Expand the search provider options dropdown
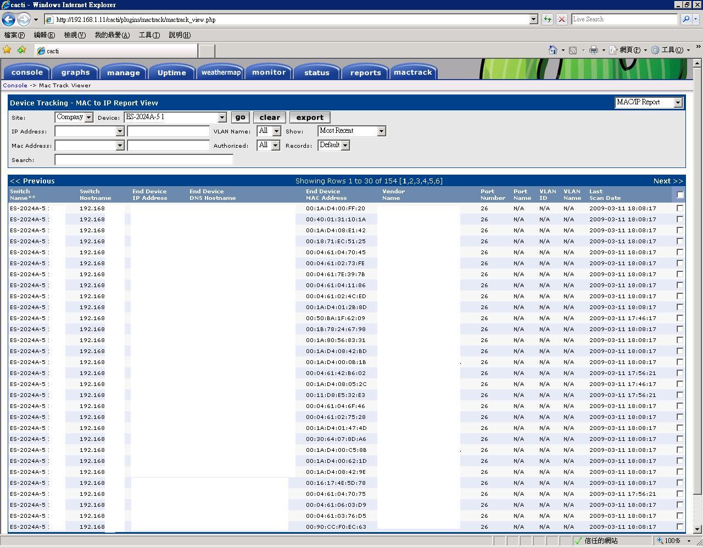703x548 pixels. (x=696, y=19)
